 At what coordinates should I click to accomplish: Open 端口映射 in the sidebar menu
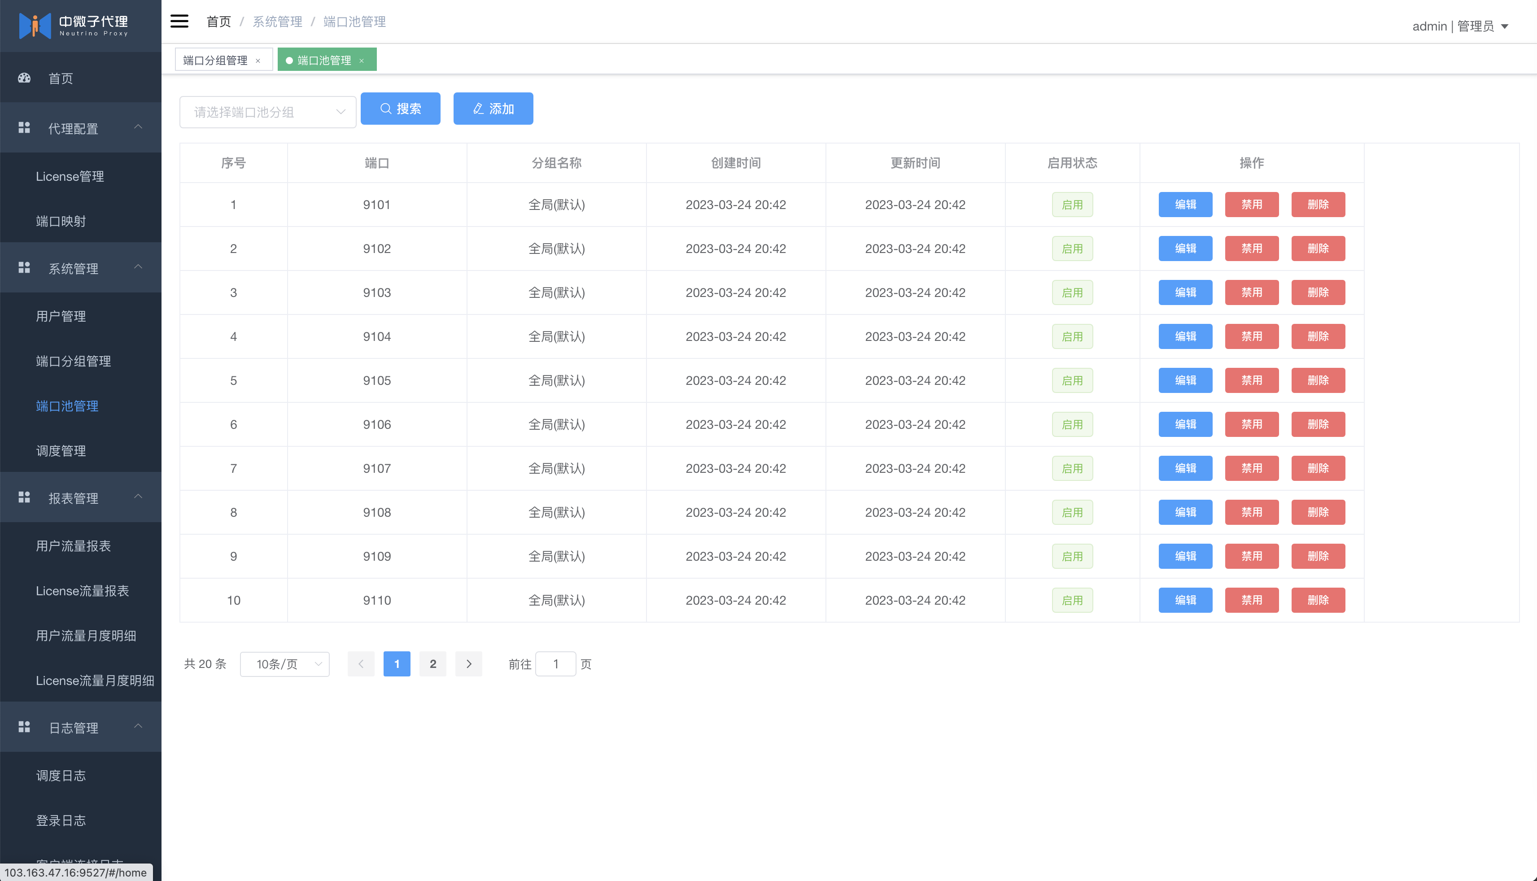[x=61, y=221]
